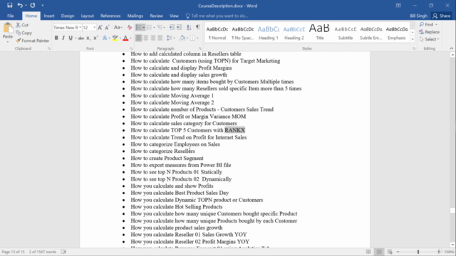Screen dimensions: 456x256
Task: Center align the paragraph
Action: point(145,38)
